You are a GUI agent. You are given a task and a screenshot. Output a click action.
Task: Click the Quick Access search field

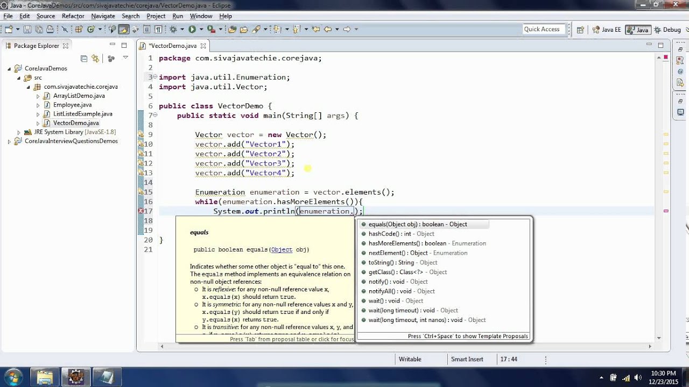pyautogui.click(x=543, y=30)
